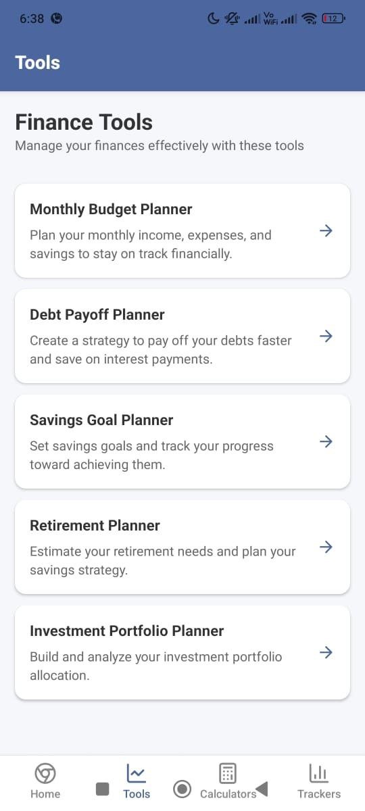Tap the battery indicator in status bar
The image size is (365, 811).
(x=333, y=19)
